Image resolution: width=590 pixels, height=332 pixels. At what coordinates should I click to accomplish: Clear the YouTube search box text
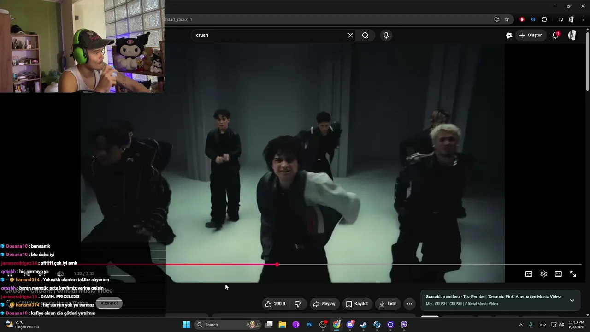pos(350,36)
